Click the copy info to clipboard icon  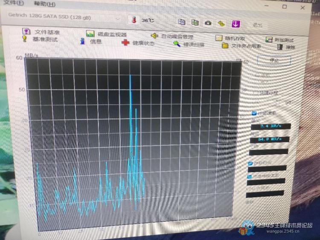(x=182, y=22)
